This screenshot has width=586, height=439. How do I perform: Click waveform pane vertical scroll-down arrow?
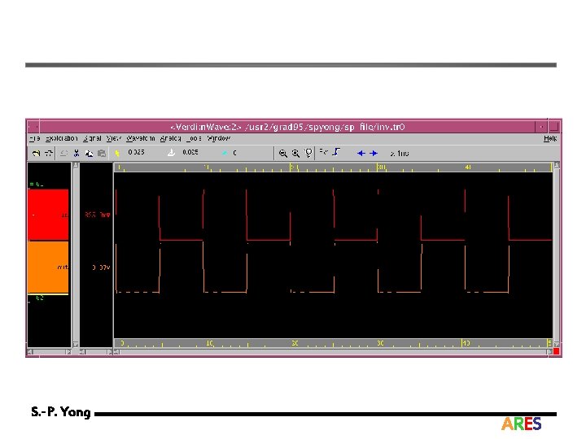(557, 344)
